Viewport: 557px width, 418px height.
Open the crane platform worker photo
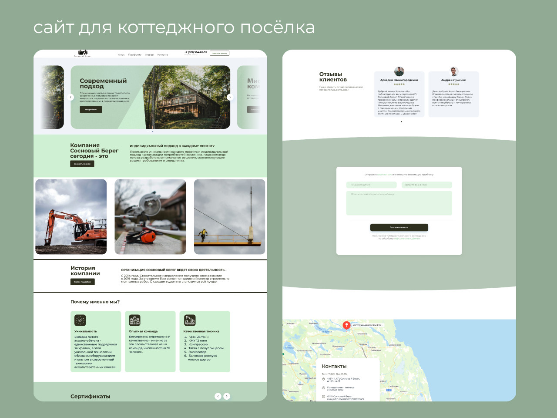(x=229, y=217)
